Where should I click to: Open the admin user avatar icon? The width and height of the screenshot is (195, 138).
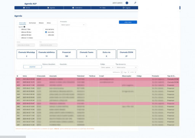pyautogui.click(x=127, y=3)
